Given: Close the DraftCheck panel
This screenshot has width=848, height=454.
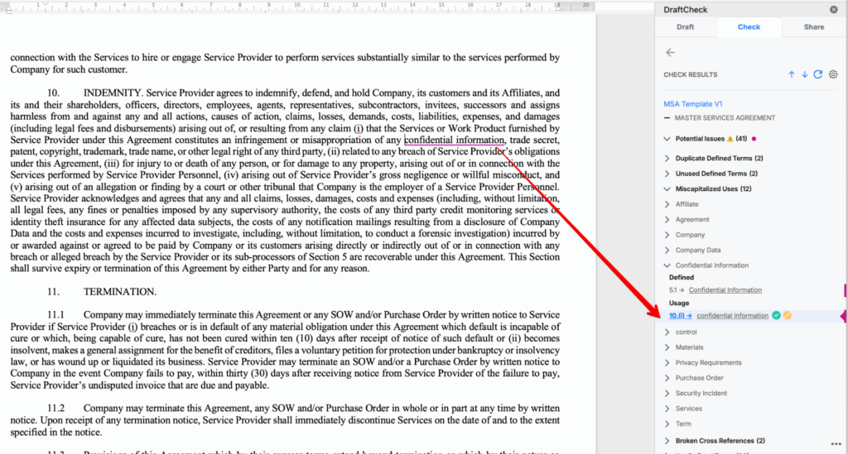Looking at the screenshot, I should tap(834, 10).
